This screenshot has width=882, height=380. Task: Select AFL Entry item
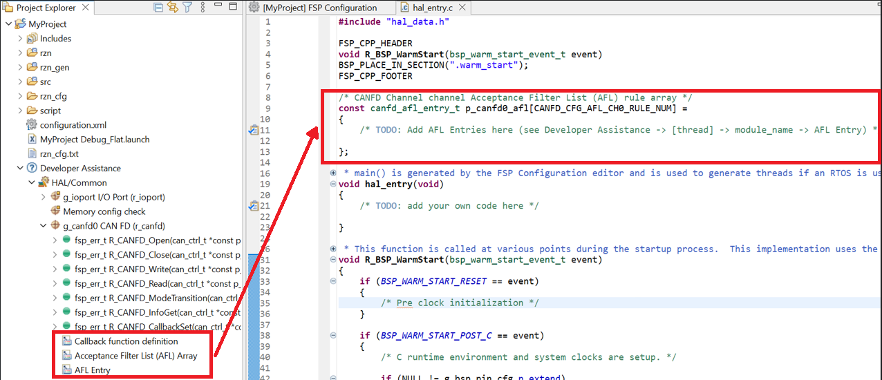(92, 370)
